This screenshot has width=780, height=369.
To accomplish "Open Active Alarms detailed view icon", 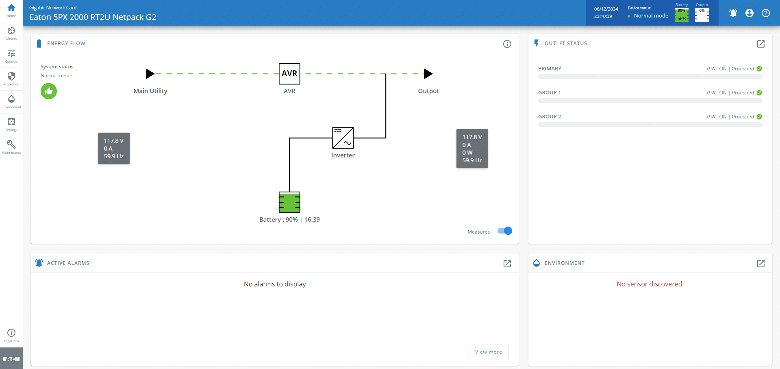I will point(507,264).
